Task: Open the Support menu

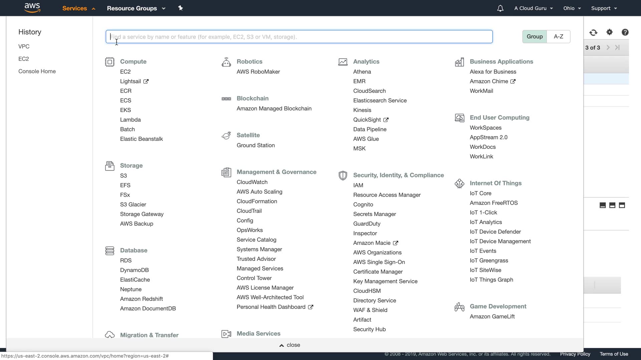Action: coord(604,8)
